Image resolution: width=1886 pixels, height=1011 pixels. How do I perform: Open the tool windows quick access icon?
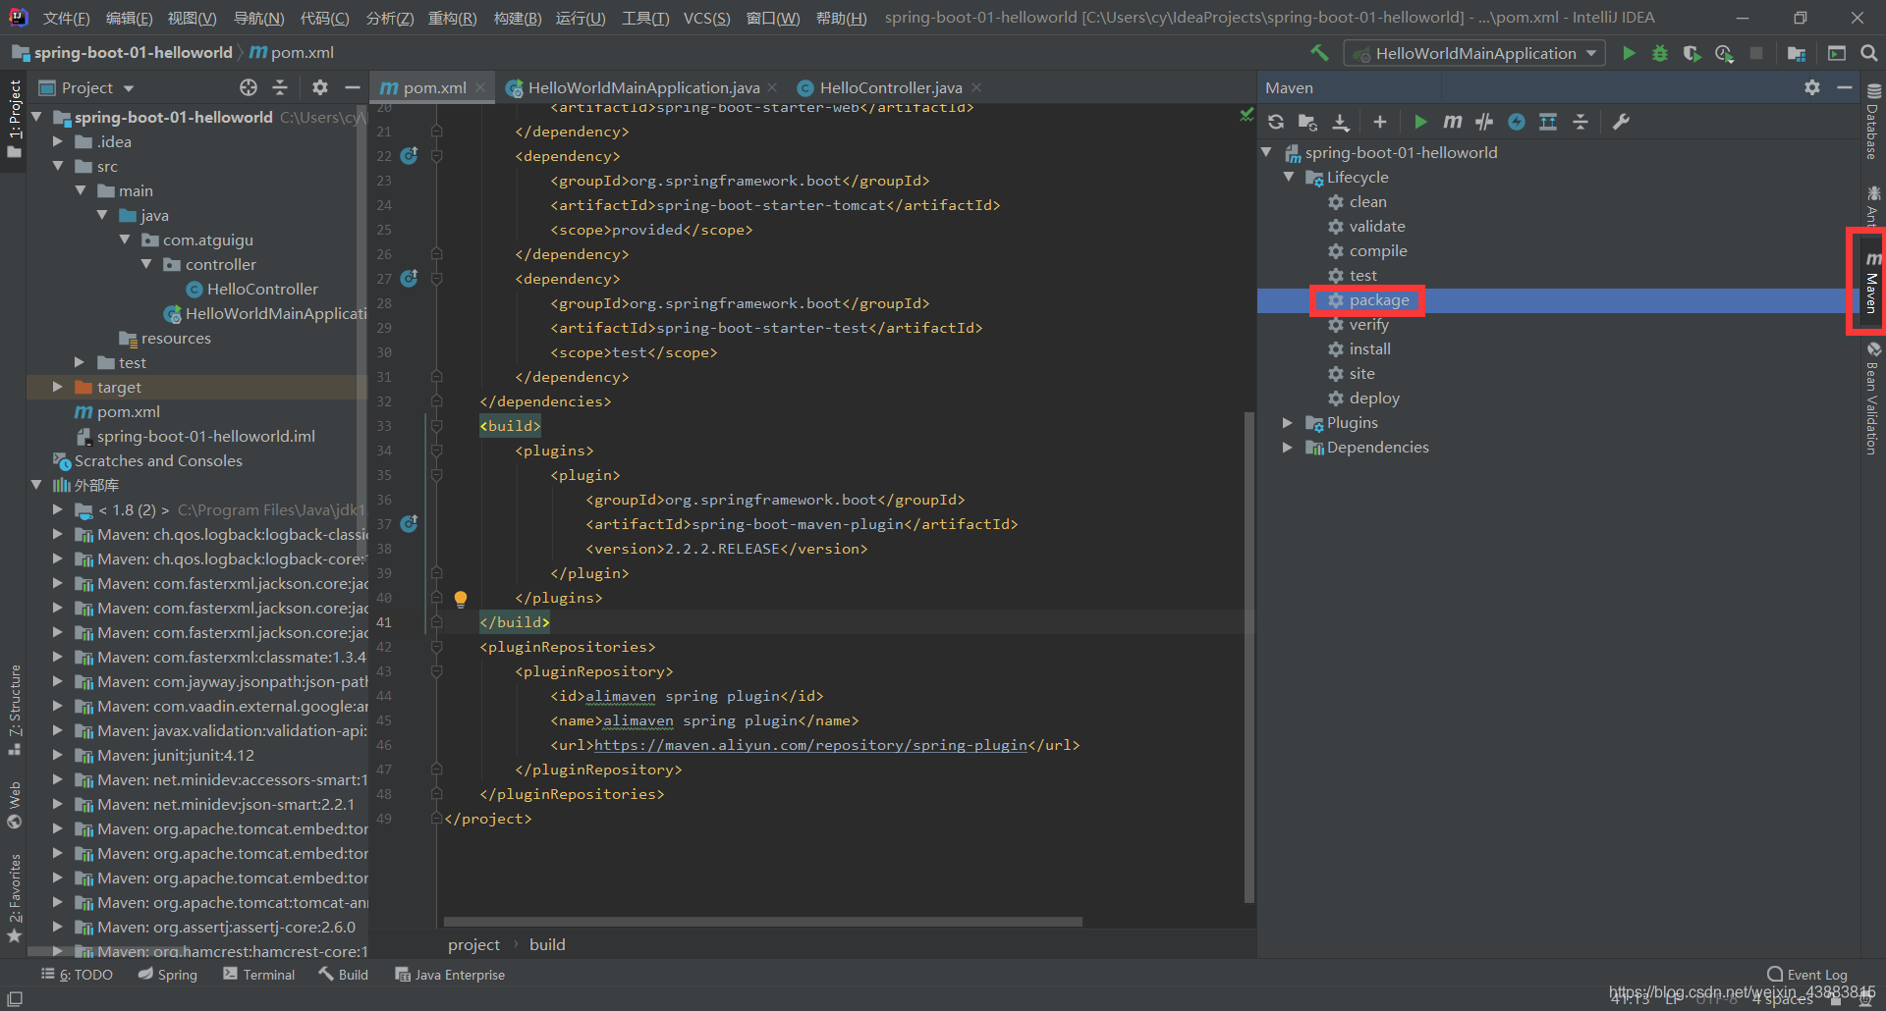pyautogui.click(x=15, y=998)
